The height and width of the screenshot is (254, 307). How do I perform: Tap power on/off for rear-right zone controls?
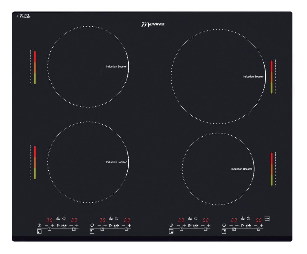pyautogui.click(x=224, y=225)
